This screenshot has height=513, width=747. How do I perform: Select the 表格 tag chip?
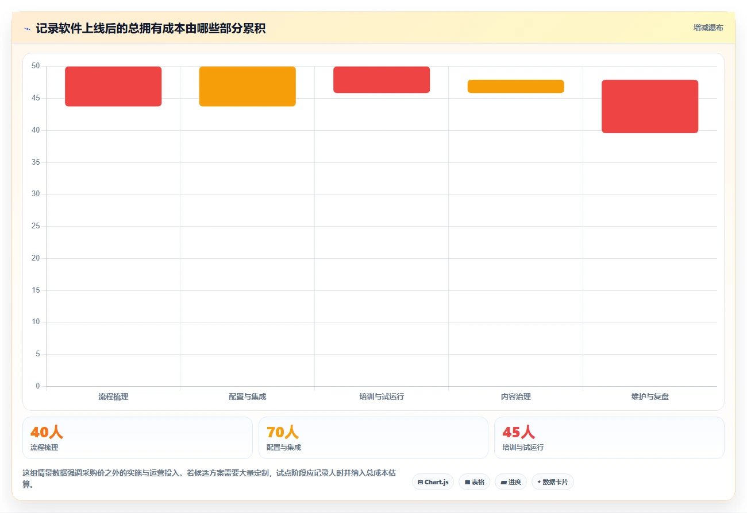474,482
